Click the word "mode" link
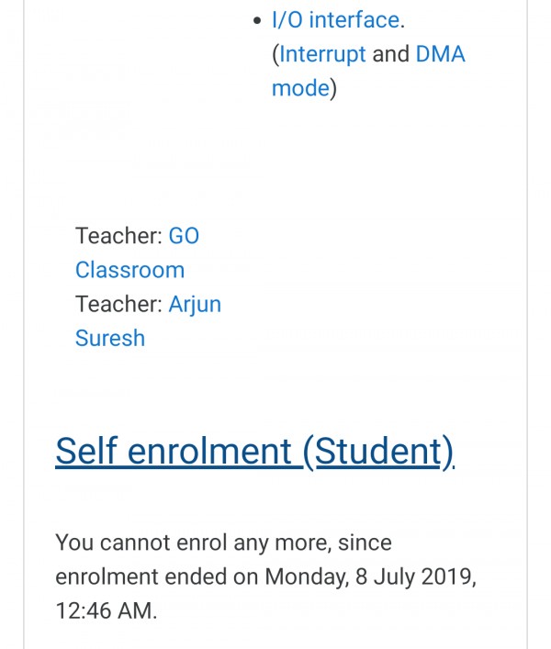Screen dimensions: 551x649 pyautogui.click(x=299, y=88)
